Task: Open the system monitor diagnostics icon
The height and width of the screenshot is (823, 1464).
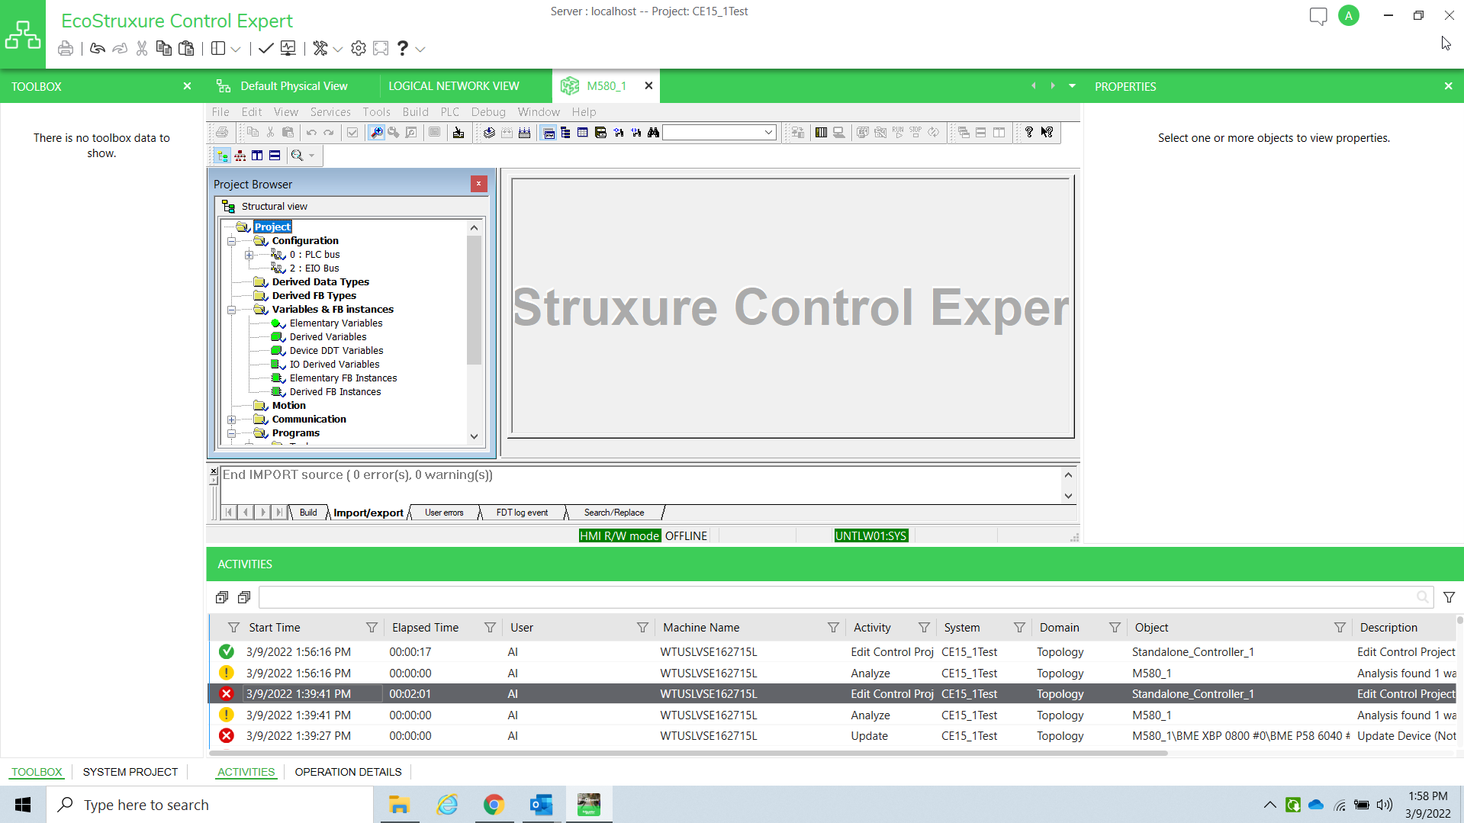Action: point(288,49)
